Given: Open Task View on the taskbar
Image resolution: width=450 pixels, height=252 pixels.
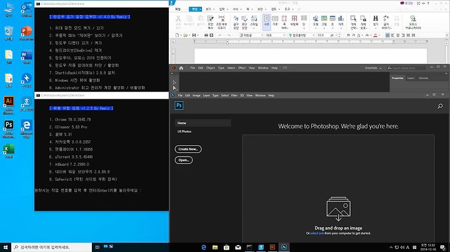Looking at the screenshot, I should (x=97, y=247).
